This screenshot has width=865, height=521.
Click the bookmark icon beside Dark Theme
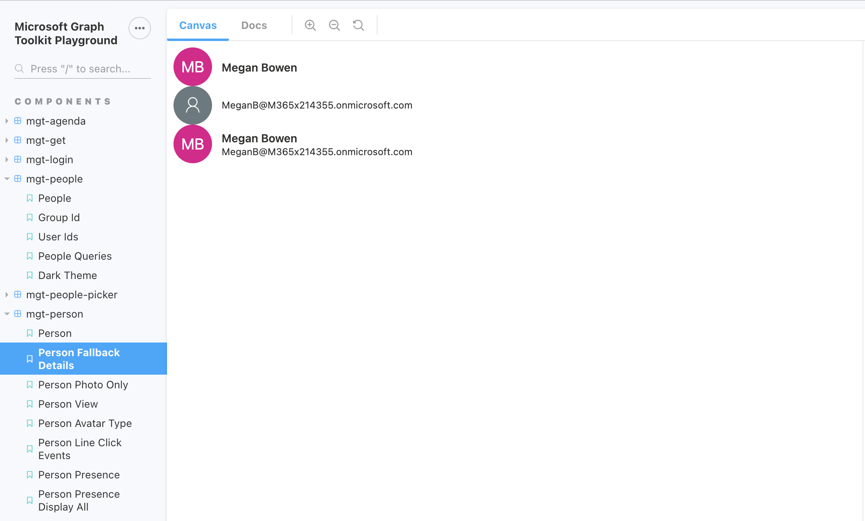[x=30, y=275]
